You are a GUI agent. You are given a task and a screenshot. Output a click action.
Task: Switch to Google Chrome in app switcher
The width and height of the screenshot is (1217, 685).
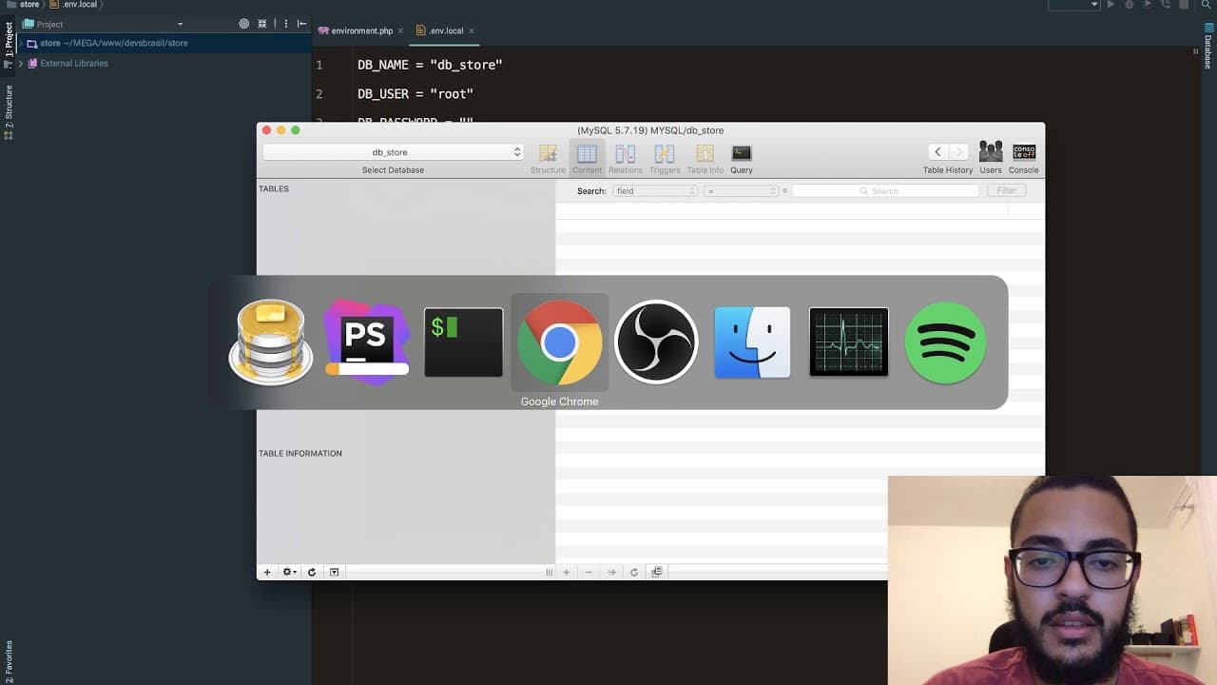tap(559, 342)
